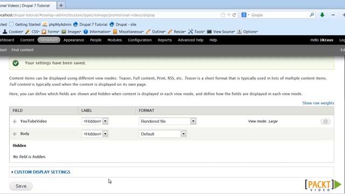Viewport: 345px width, 194px height.
Task: Open the YouTubeVideo label dropdown
Action: pyautogui.click(x=95, y=121)
